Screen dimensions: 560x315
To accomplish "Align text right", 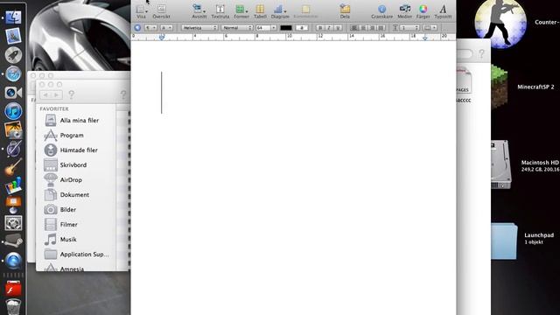I will 372,28.
